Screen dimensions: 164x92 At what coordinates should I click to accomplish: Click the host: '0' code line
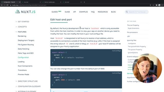[69, 57]
